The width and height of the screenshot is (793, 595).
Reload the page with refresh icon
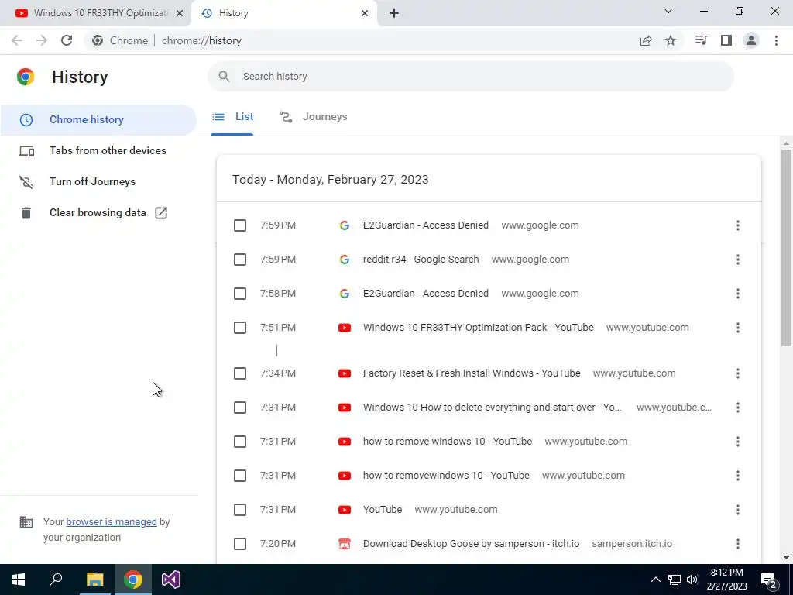tap(67, 40)
